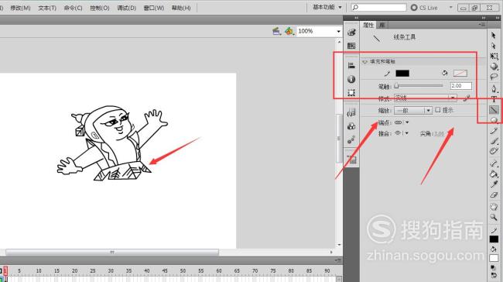
Task: Open the Align panel icon in dock
Action: coord(351,66)
